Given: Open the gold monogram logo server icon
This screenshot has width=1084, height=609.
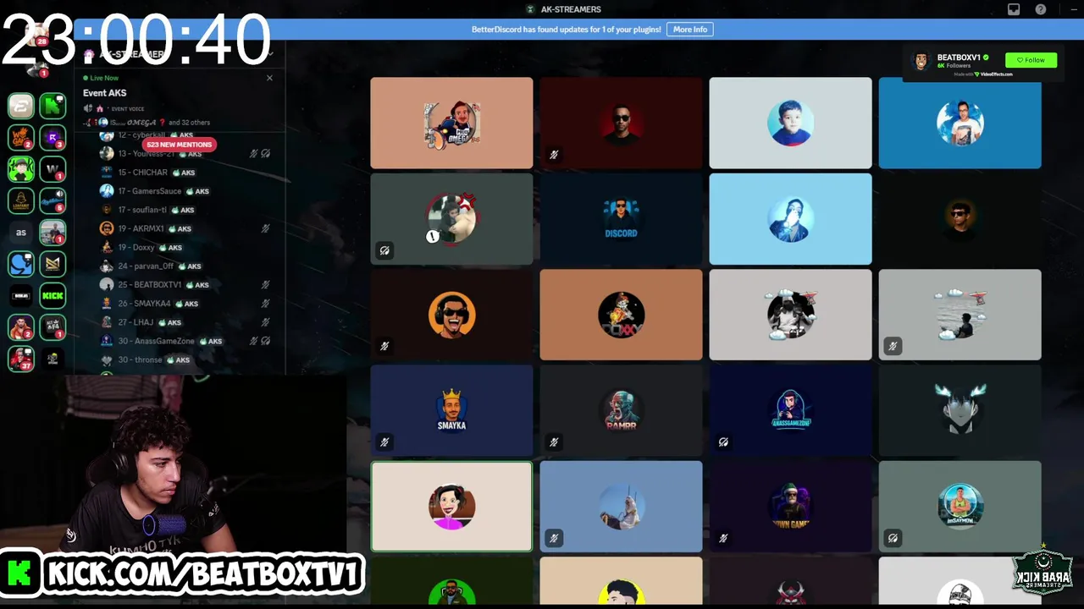Looking at the screenshot, I should point(53,264).
